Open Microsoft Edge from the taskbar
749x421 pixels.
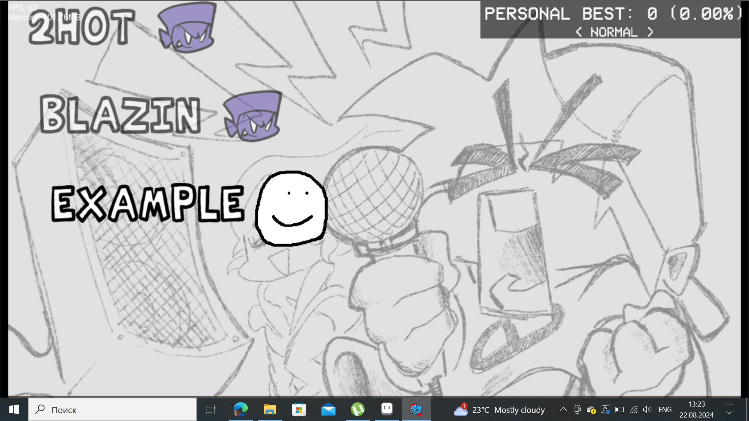[x=241, y=409]
